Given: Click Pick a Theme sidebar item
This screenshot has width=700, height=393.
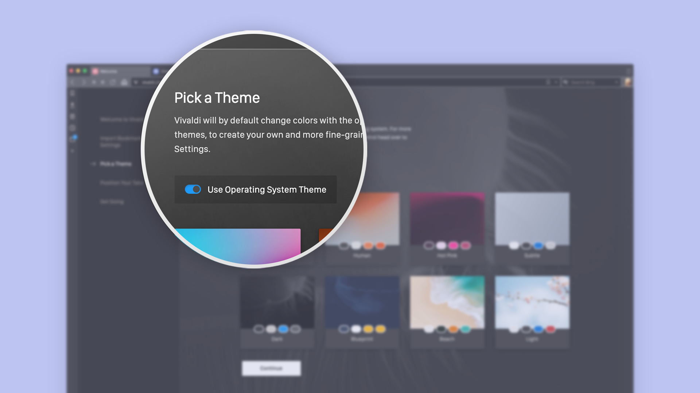Looking at the screenshot, I should pyautogui.click(x=115, y=164).
